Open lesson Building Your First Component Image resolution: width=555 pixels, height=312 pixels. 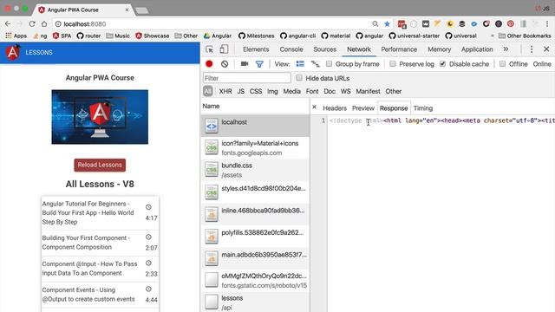100,243
